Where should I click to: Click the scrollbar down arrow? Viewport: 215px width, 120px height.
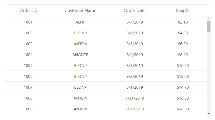[x=209, y=114]
